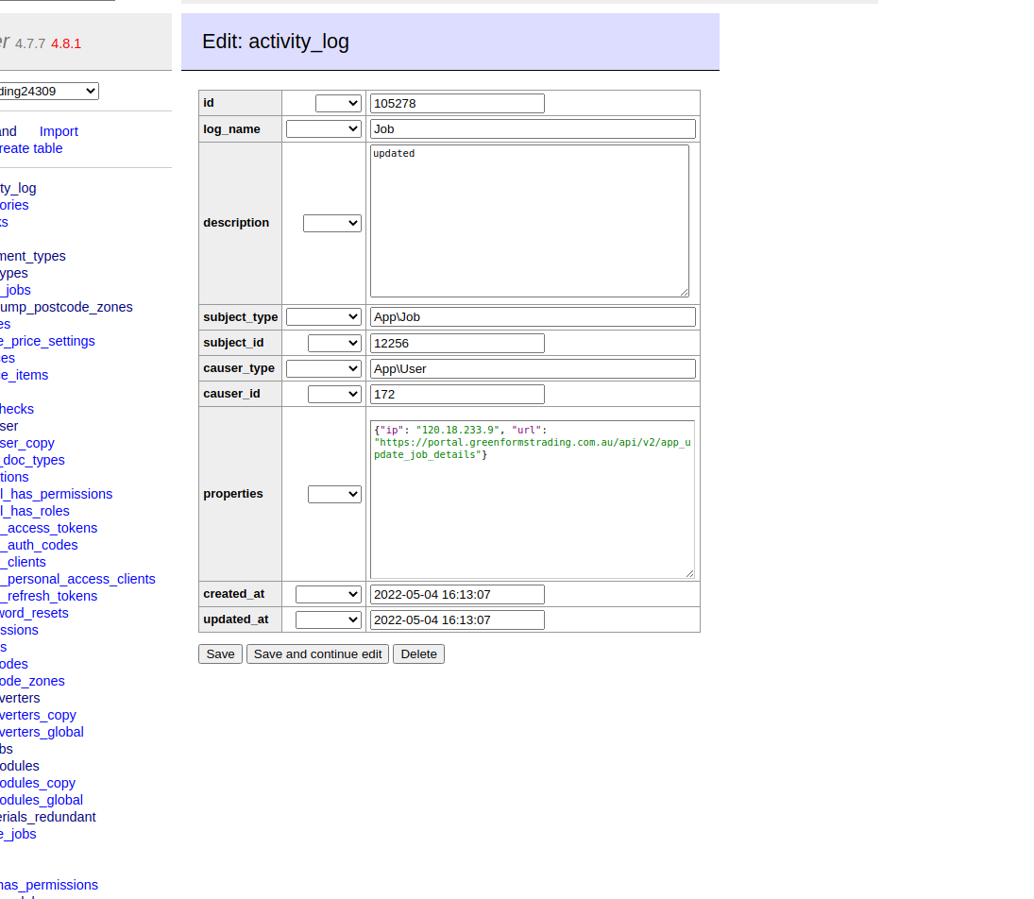Image resolution: width=1034 pixels, height=899 pixels.
Task: Click the properties JSON text area
Action: (x=532, y=510)
